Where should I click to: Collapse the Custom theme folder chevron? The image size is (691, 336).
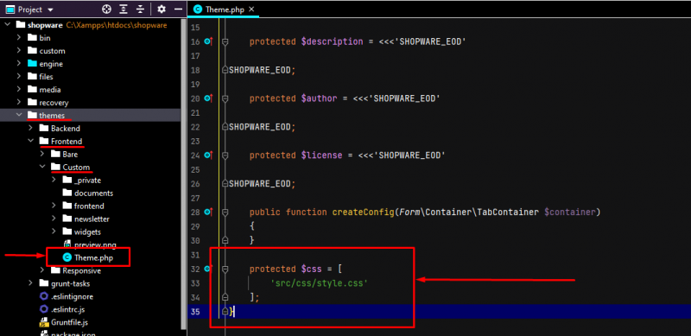(42, 167)
